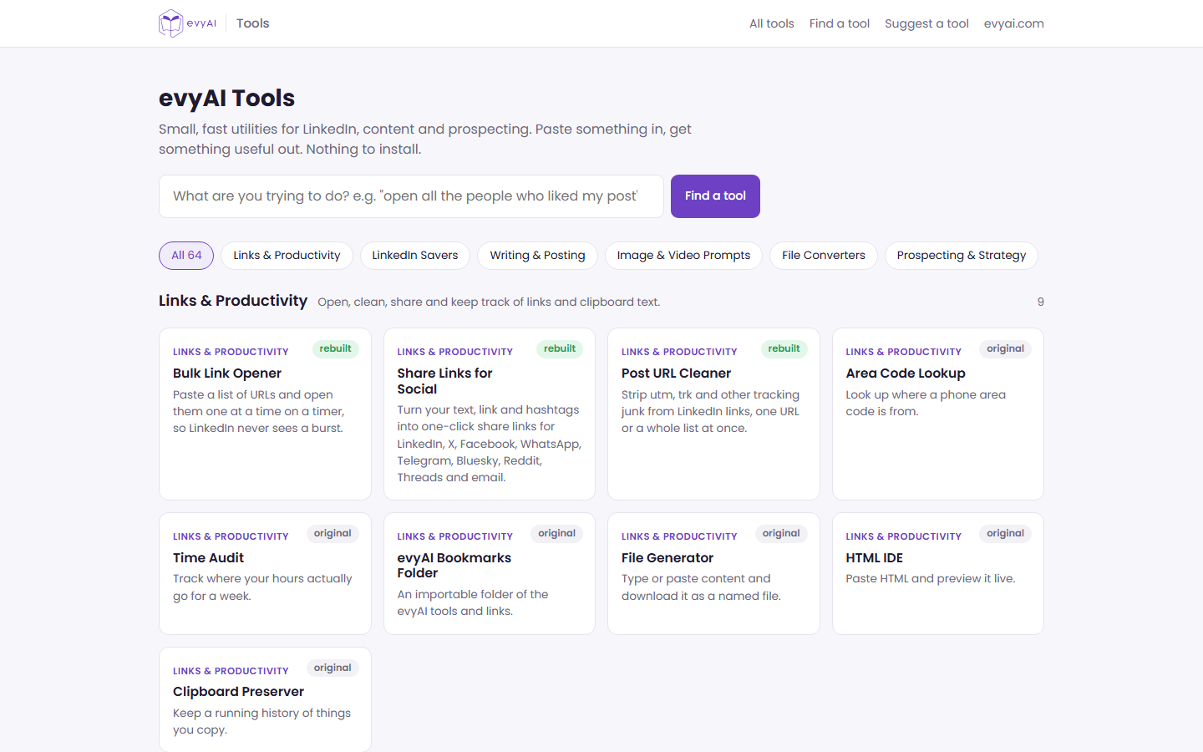Screen dimensions: 1203x752
Task: Click the rebuilt badge on Share Links card
Action: click(x=559, y=349)
